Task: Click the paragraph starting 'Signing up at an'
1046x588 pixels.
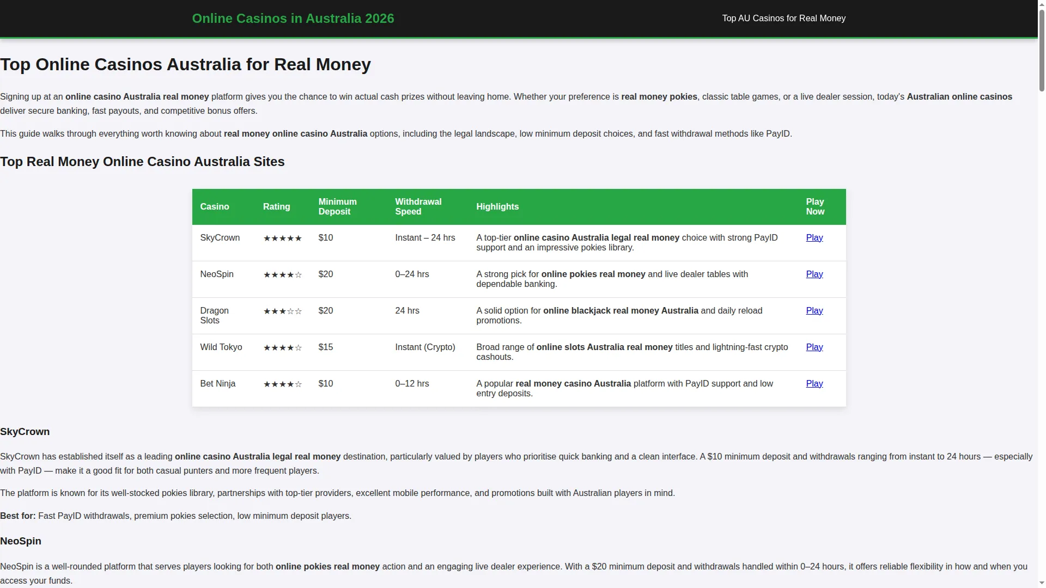Action: click(506, 104)
